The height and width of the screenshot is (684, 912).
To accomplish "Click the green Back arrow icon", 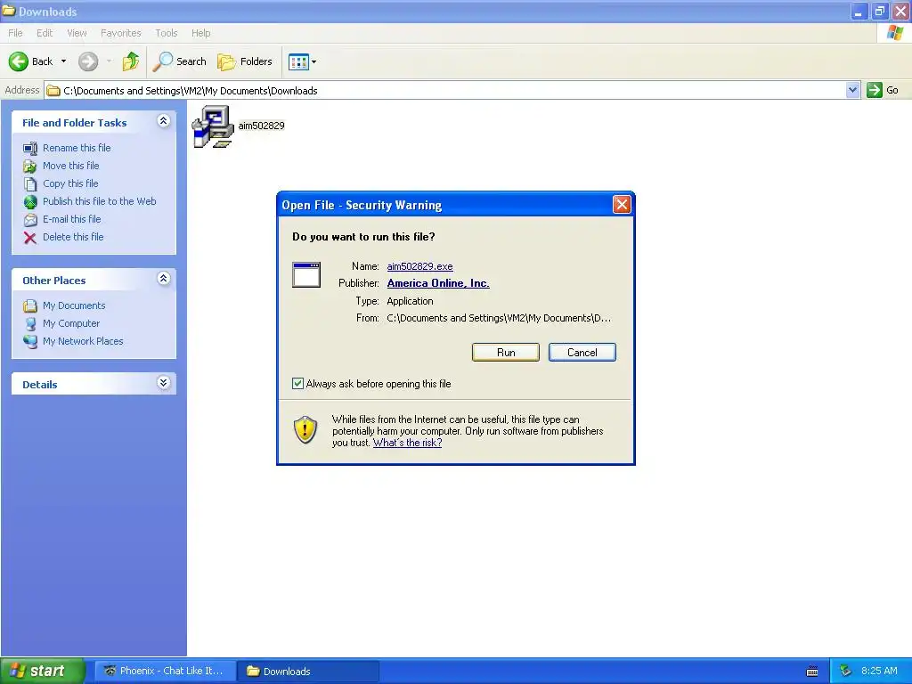I will (x=18, y=61).
